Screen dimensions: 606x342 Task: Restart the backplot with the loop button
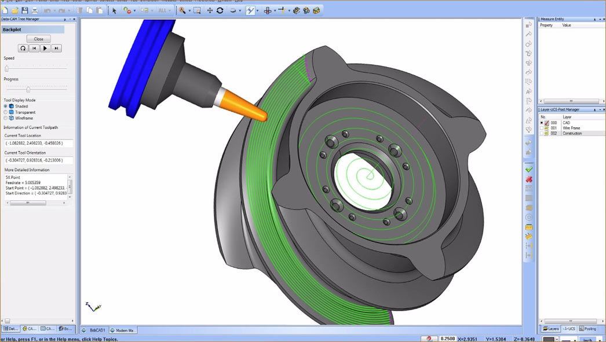(x=23, y=48)
